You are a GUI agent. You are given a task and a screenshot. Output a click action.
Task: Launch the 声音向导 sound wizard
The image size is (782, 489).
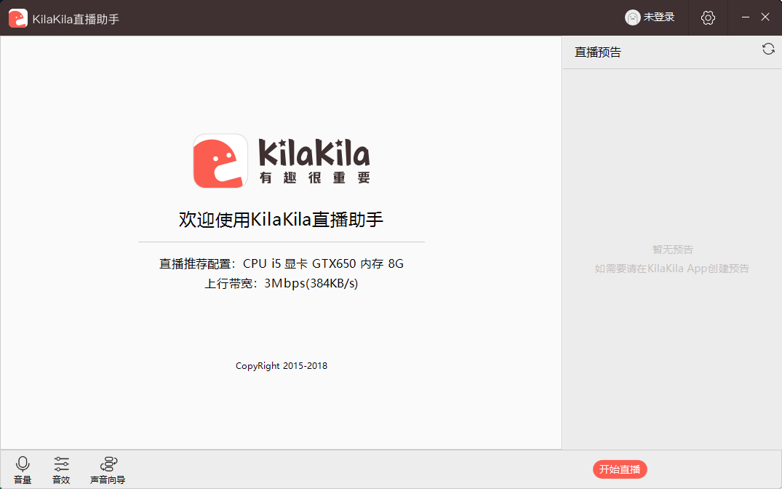(108, 470)
